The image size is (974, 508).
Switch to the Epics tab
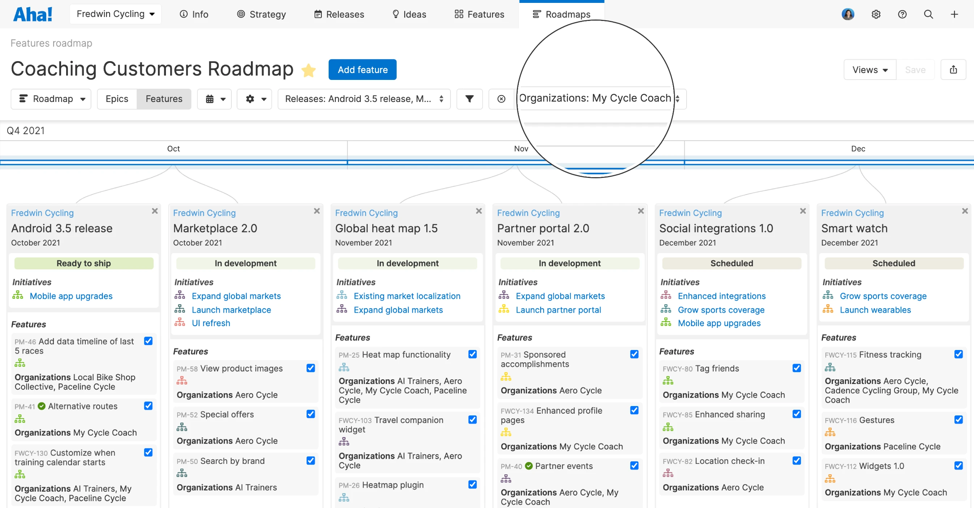coord(117,99)
